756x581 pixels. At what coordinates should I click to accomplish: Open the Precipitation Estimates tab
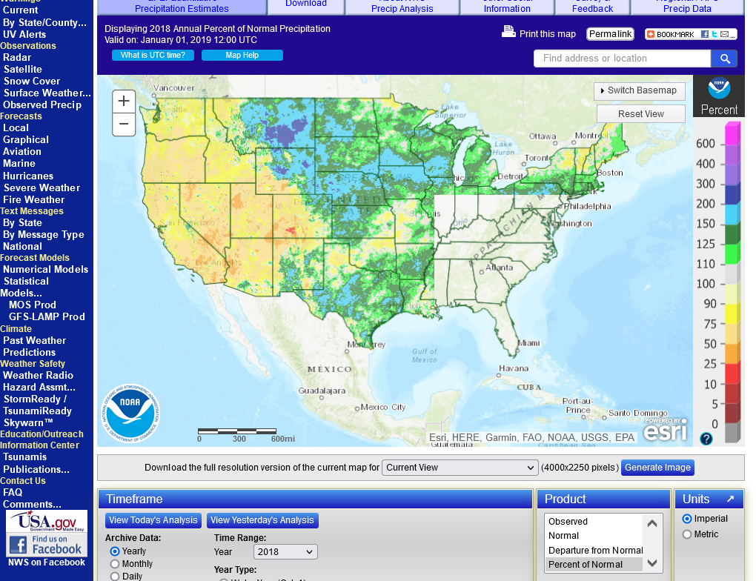[182, 7]
